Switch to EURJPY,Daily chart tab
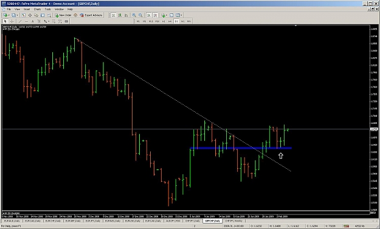Viewport: 380px width, 229px height. [x=93, y=221]
